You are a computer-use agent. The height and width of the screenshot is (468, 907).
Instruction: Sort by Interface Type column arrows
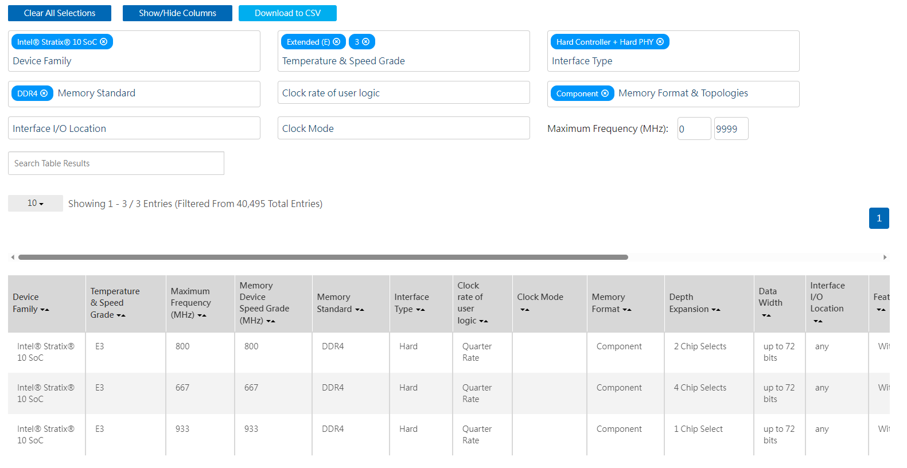pos(421,310)
